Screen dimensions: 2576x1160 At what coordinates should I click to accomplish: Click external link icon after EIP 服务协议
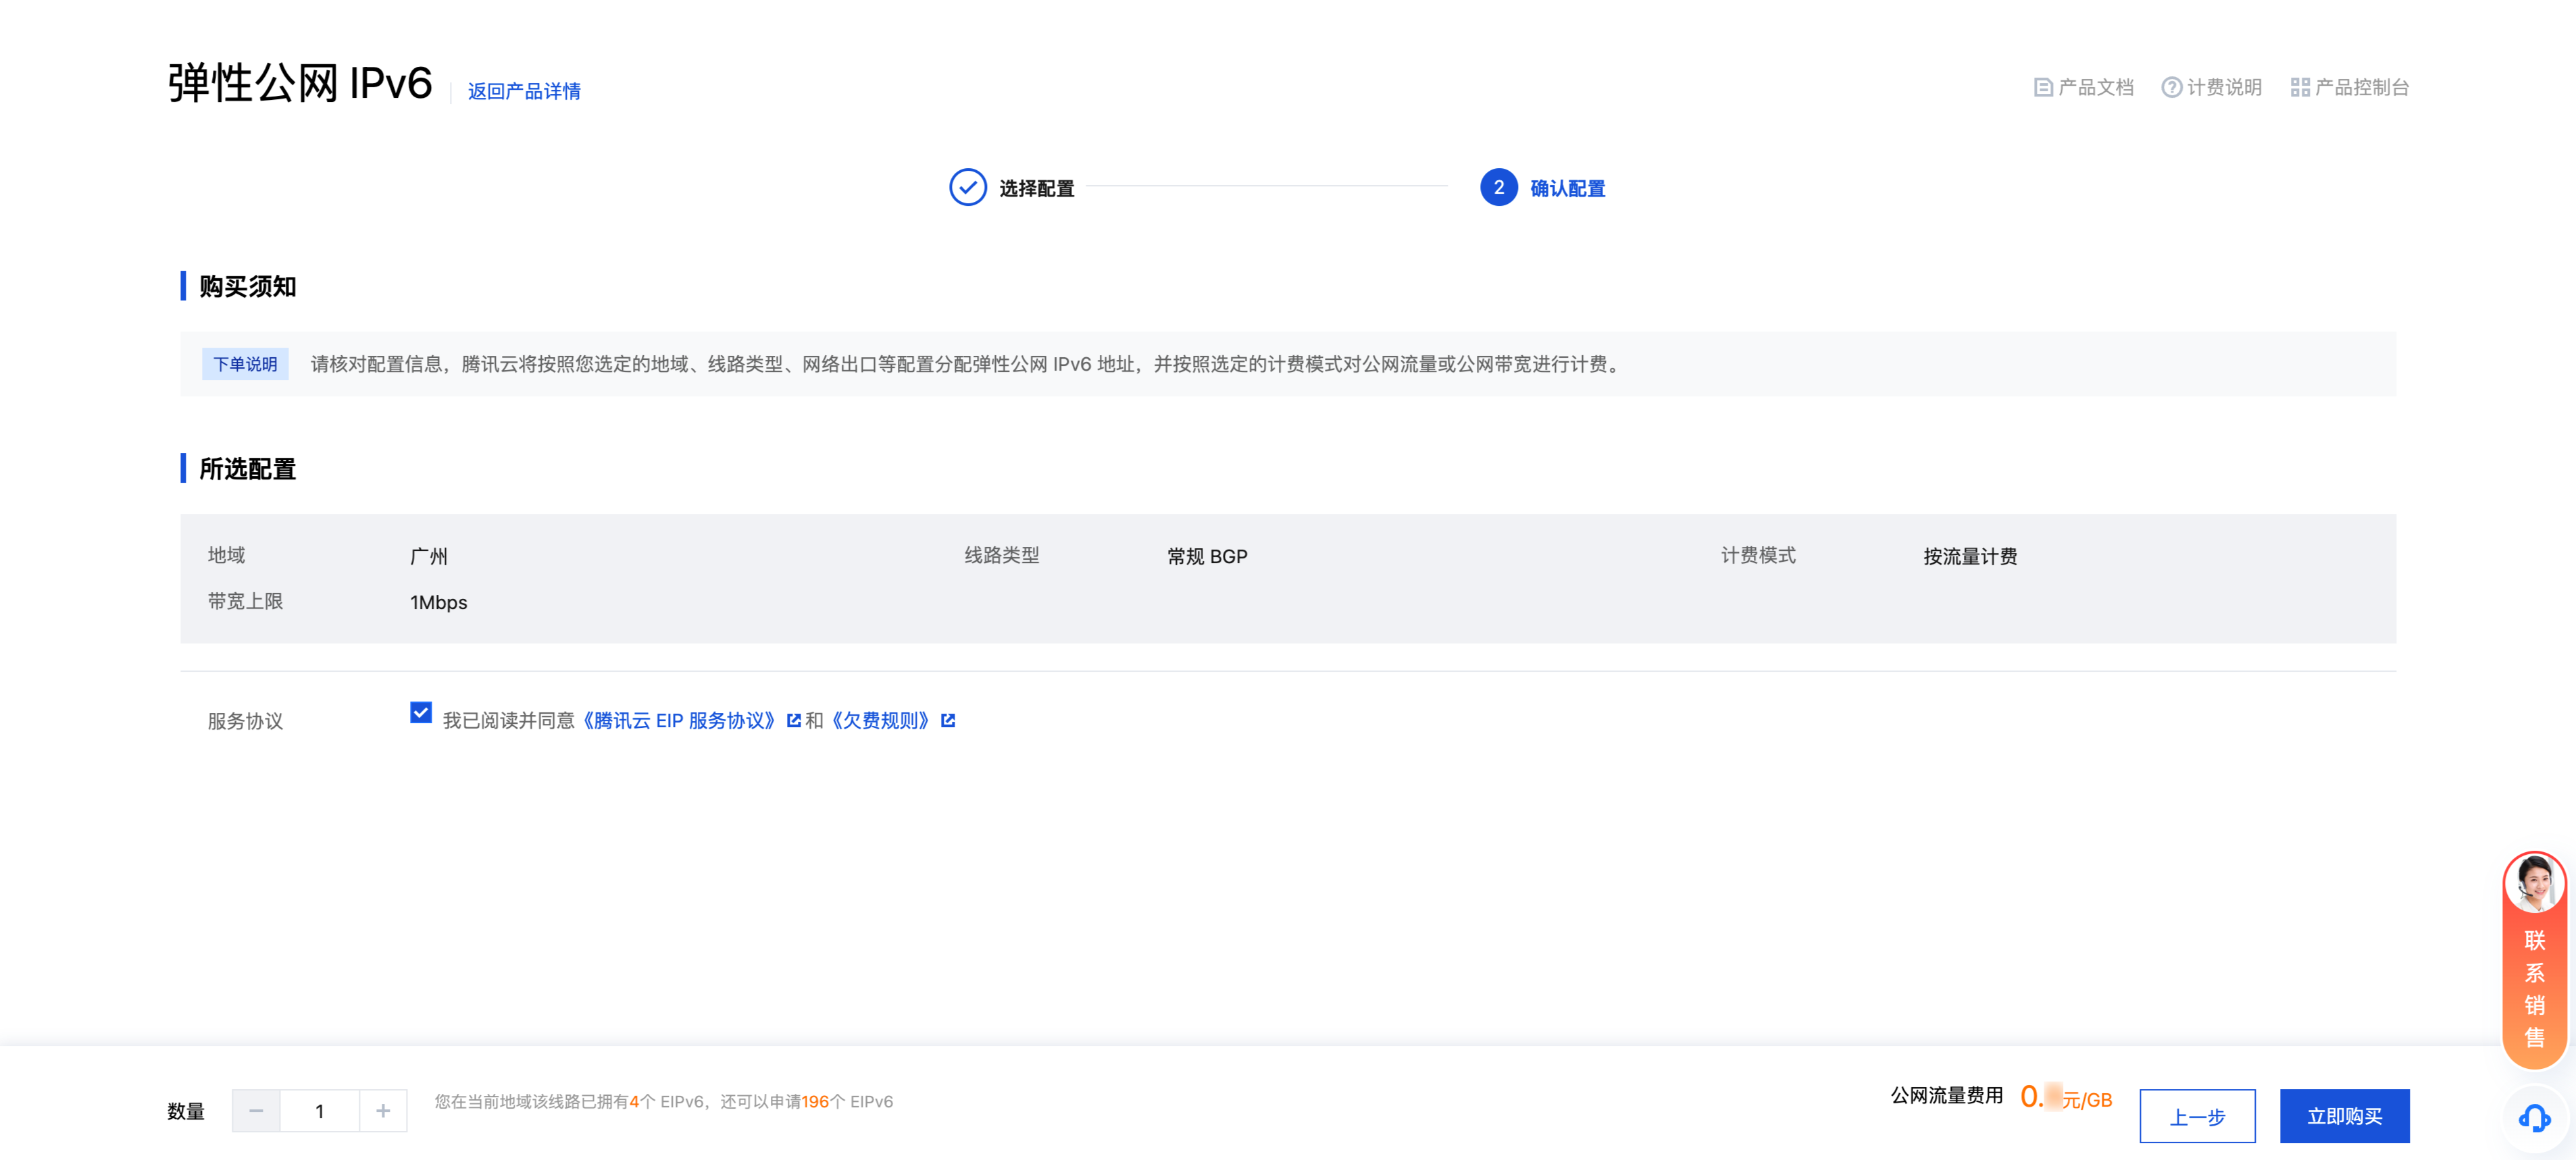794,720
